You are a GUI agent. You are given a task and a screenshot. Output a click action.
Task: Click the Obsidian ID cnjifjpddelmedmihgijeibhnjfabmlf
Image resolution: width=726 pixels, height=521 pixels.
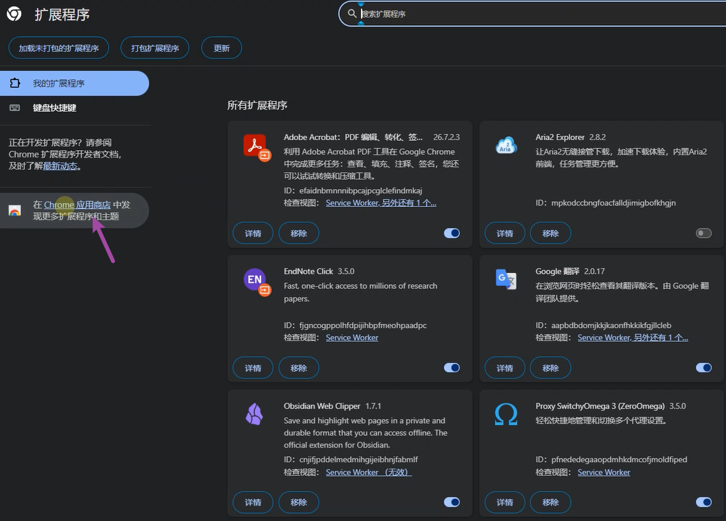[358, 460]
